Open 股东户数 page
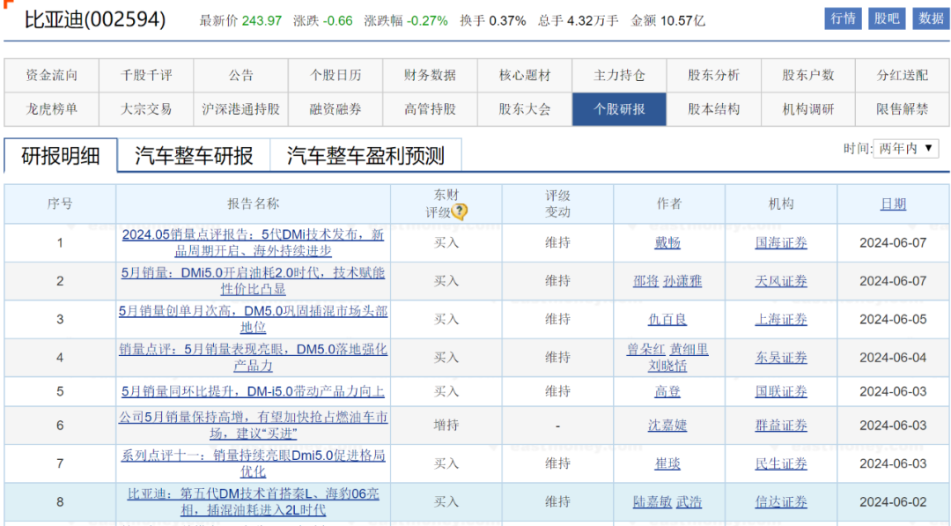 click(x=808, y=75)
